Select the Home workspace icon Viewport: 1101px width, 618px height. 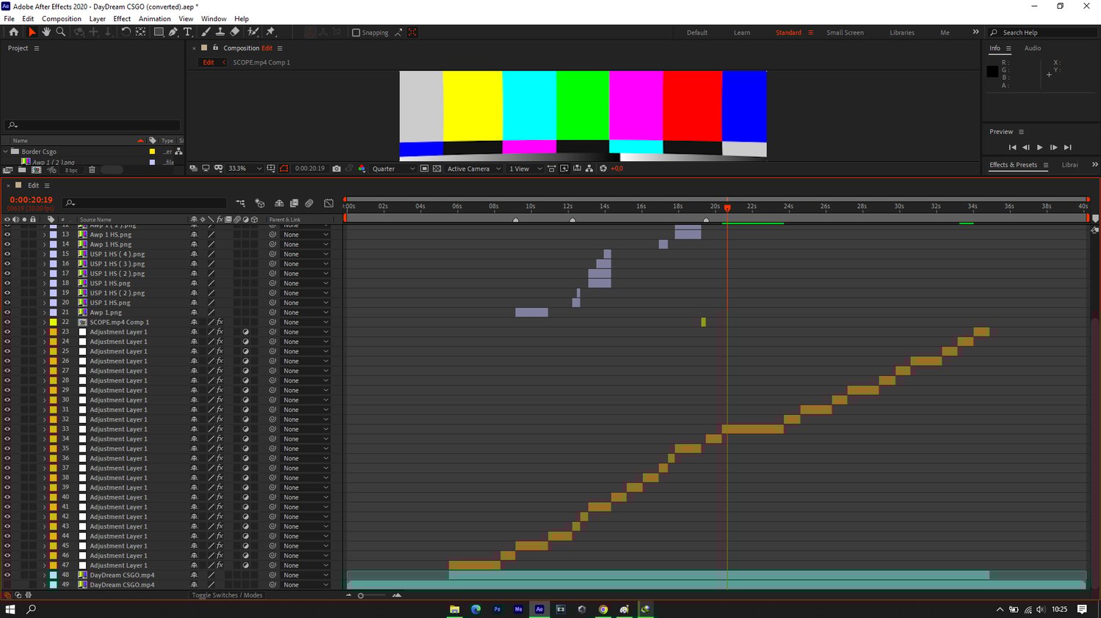(x=13, y=32)
